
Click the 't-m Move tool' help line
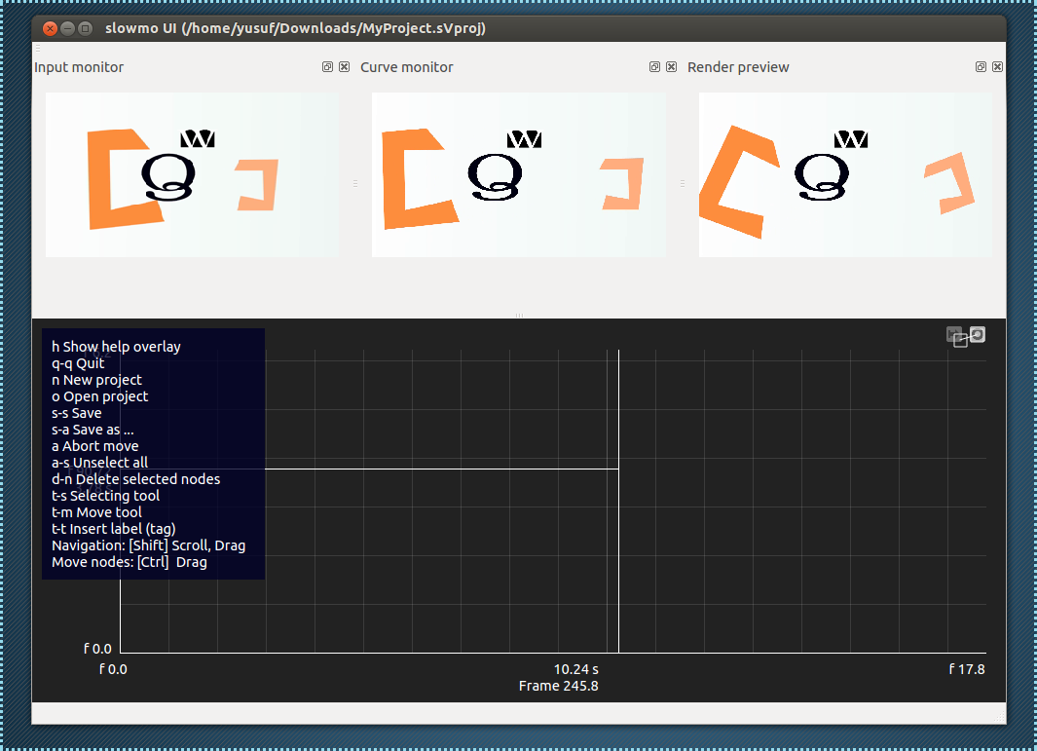click(96, 512)
